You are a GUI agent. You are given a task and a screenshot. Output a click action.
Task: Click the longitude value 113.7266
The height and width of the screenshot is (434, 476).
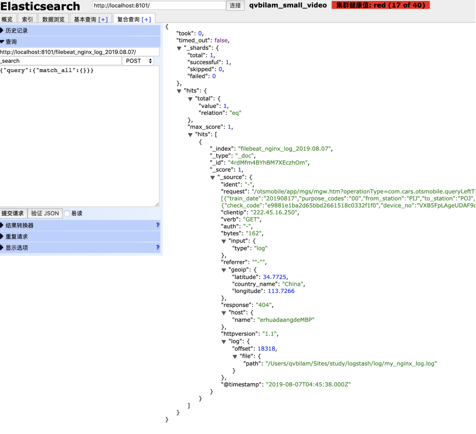point(281,291)
